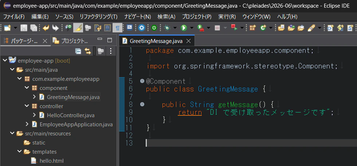Image resolution: width=357 pixels, height=166 pixels.
Task: Collapse the src/main/resources folder
Action: click(12, 134)
